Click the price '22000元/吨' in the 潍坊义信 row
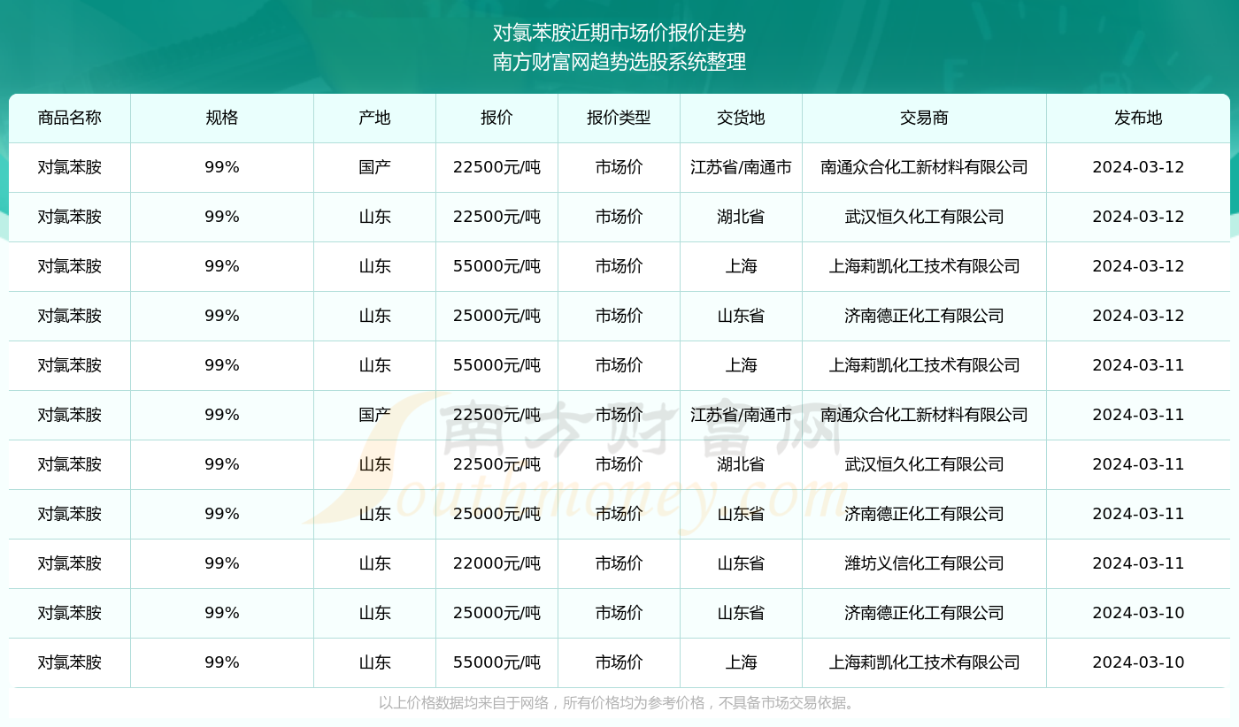Image resolution: width=1239 pixels, height=727 pixels. 496,563
